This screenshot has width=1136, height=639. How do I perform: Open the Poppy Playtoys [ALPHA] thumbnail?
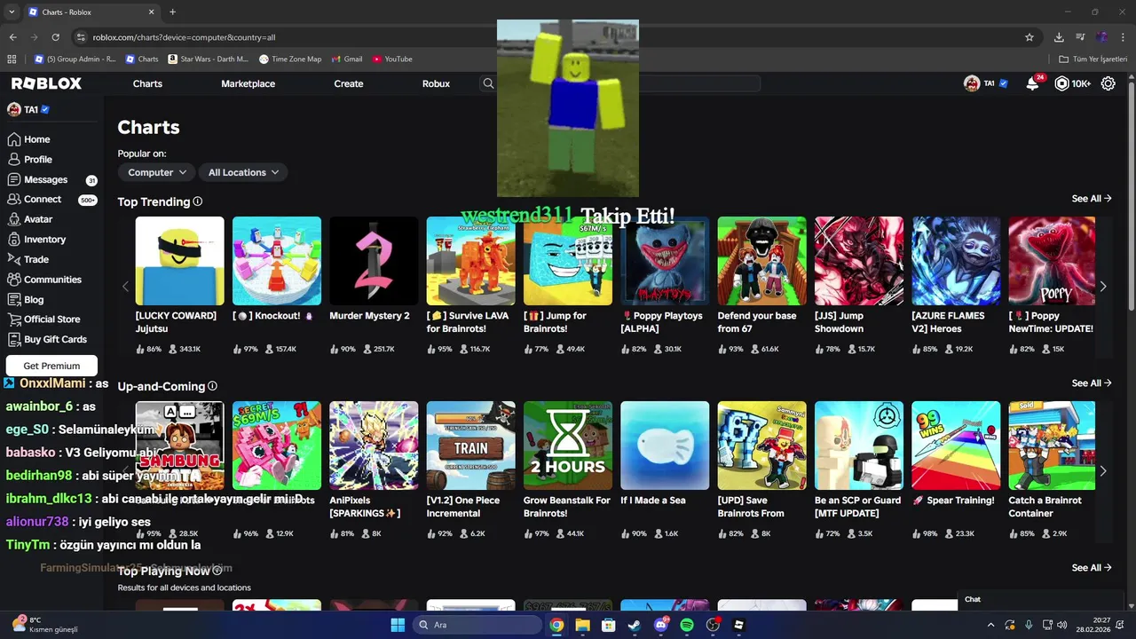click(665, 261)
